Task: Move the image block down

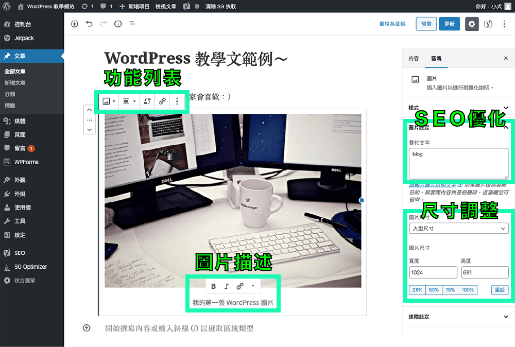Action: pos(89,130)
